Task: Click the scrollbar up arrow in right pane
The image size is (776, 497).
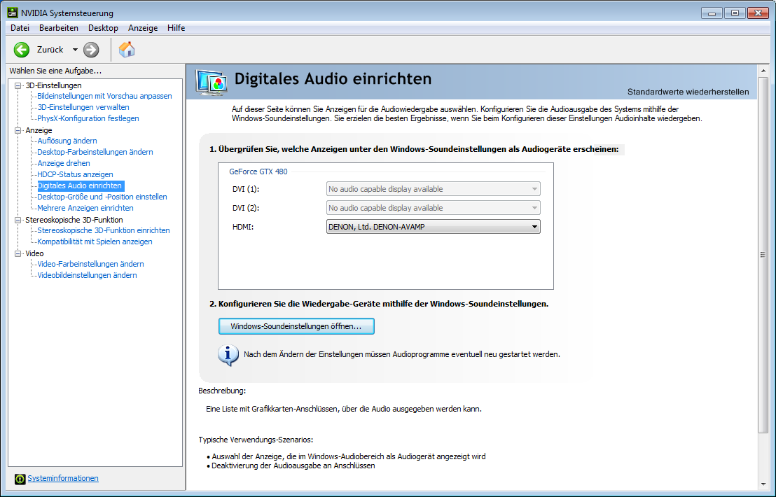Action: [x=763, y=71]
